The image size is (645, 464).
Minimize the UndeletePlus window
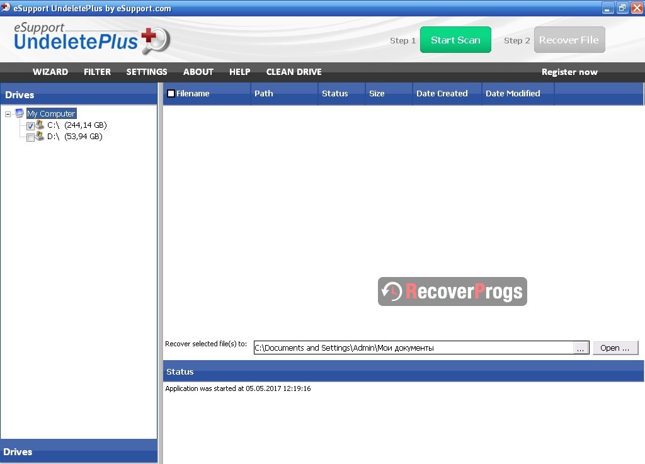608,8
